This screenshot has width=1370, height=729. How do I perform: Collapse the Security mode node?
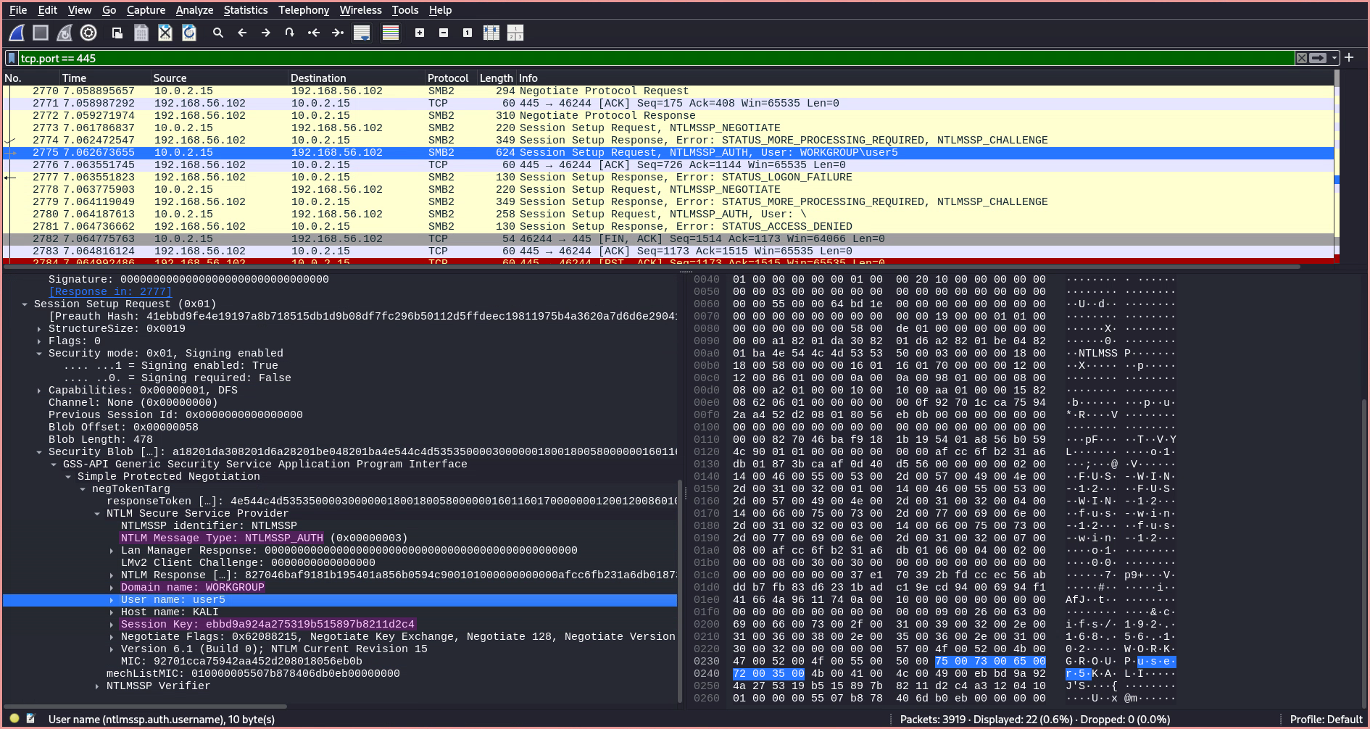(39, 354)
